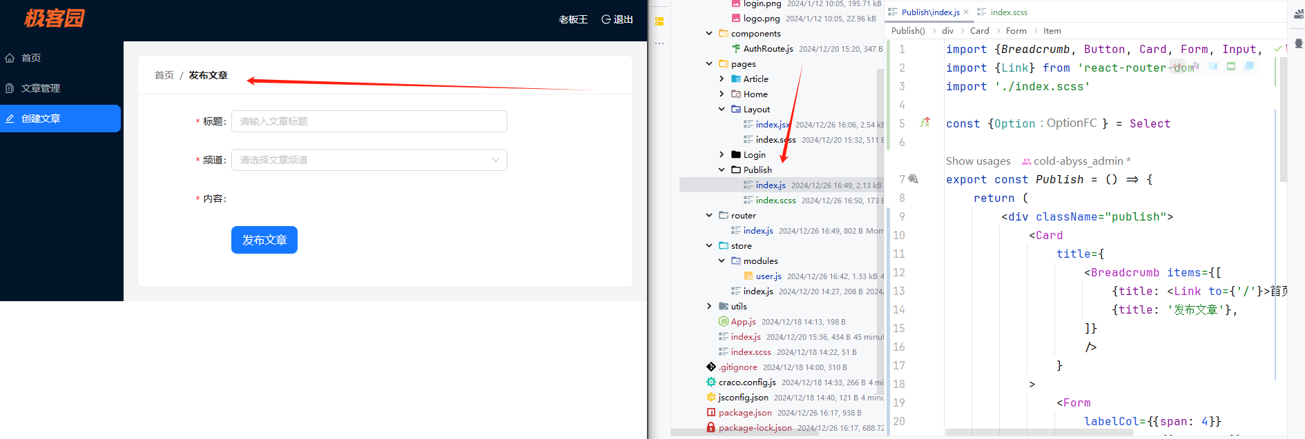Image resolution: width=1305 pixels, height=439 pixels.
Task: Expand the Login folder
Action: point(722,154)
